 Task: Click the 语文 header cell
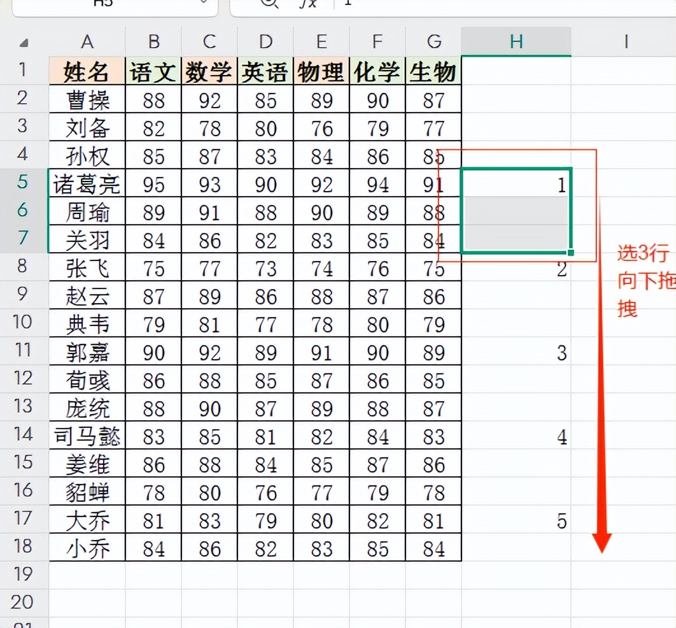[153, 71]
